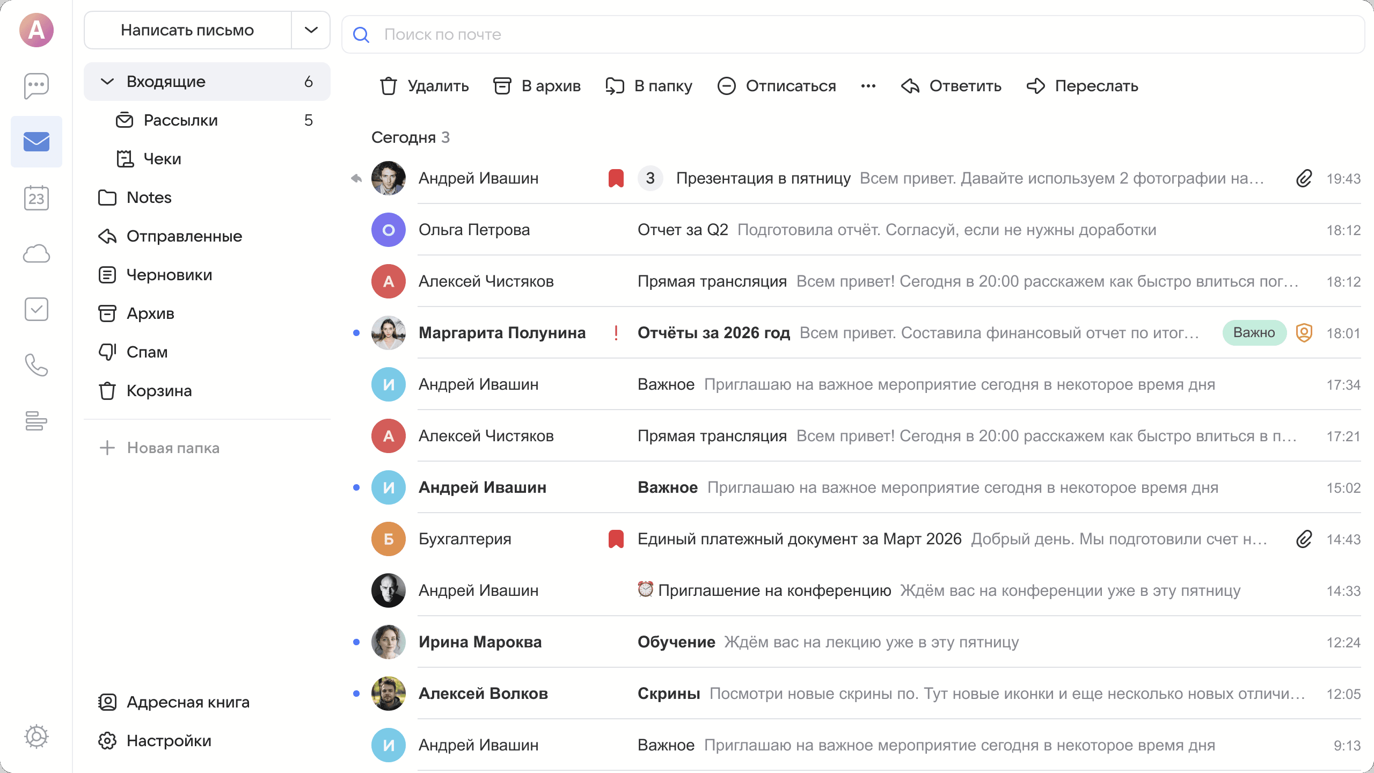Image resolution: width=1374 pixels, height=773 pixels.
Task: Click the shield badge on Маргарита Полунина email
Action: [x=1304, y=333]
